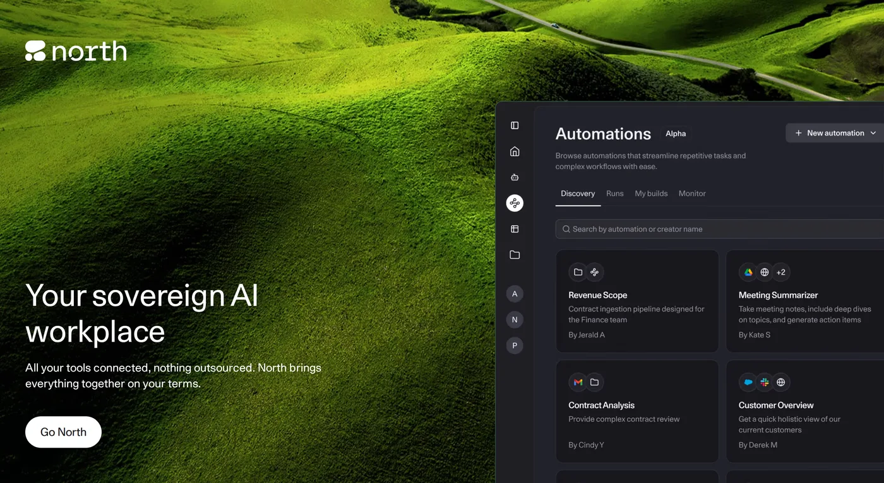Viewport: 884px width, 483px height.
Task: Click 'Provide complex contract review' description
Action: tap(624, 419)
